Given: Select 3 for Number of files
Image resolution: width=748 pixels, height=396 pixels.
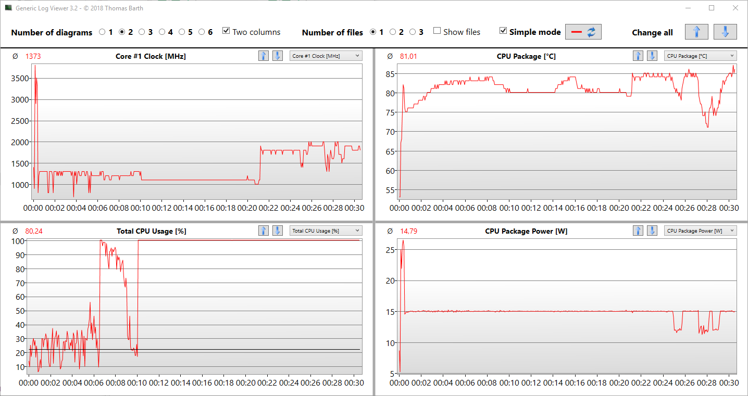Looking at the screenshot, I should [x=413, y=32].
